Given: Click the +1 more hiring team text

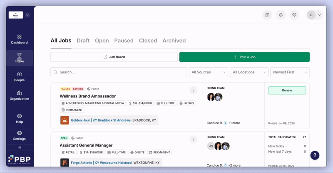Looking at the screenshot, I should tap(234, 123).
